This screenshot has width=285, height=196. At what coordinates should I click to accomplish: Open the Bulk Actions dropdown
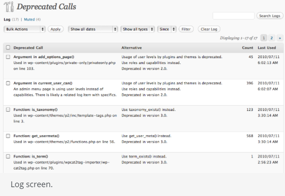(24, 29)
